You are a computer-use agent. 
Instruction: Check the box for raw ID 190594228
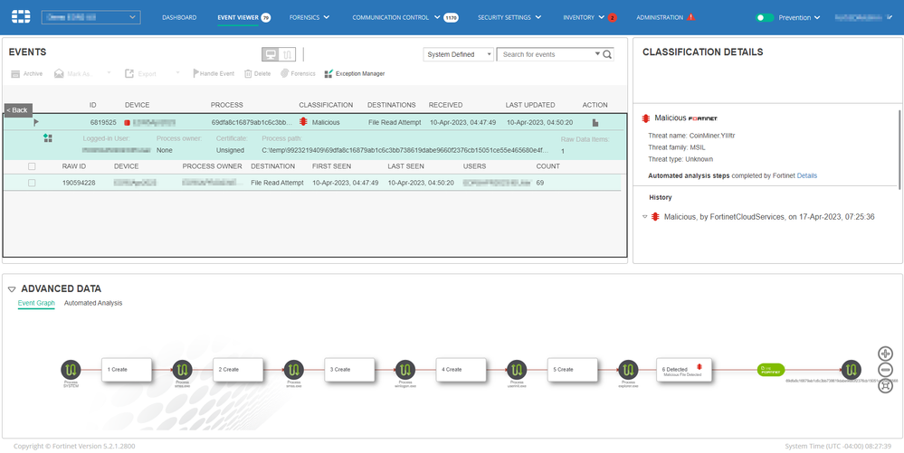(33, 183)
